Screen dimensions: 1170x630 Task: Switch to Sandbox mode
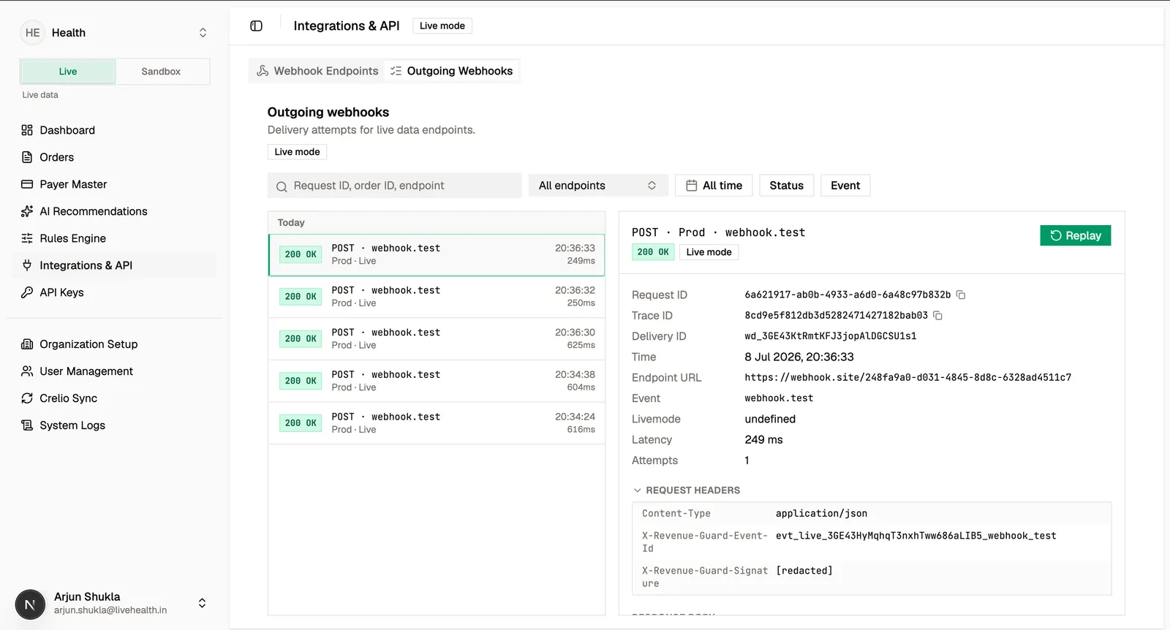click(161, 72)
